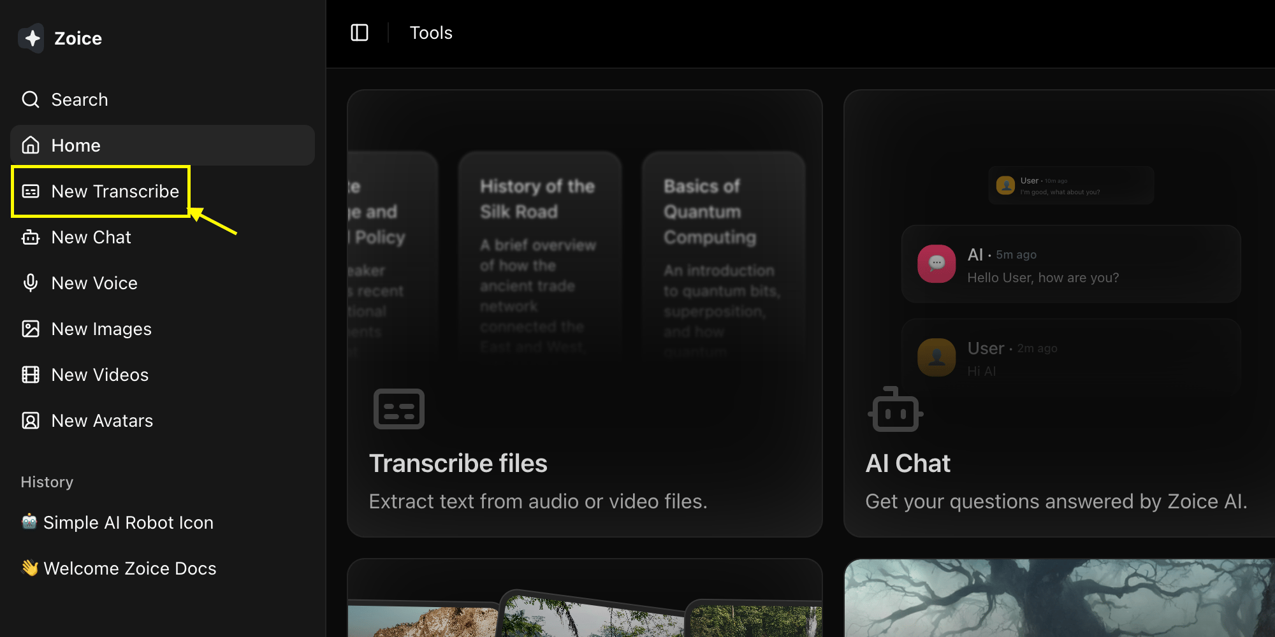Open New Avatars in the sidebar
The image size is (1275, 637).
[x=163, y=420]
